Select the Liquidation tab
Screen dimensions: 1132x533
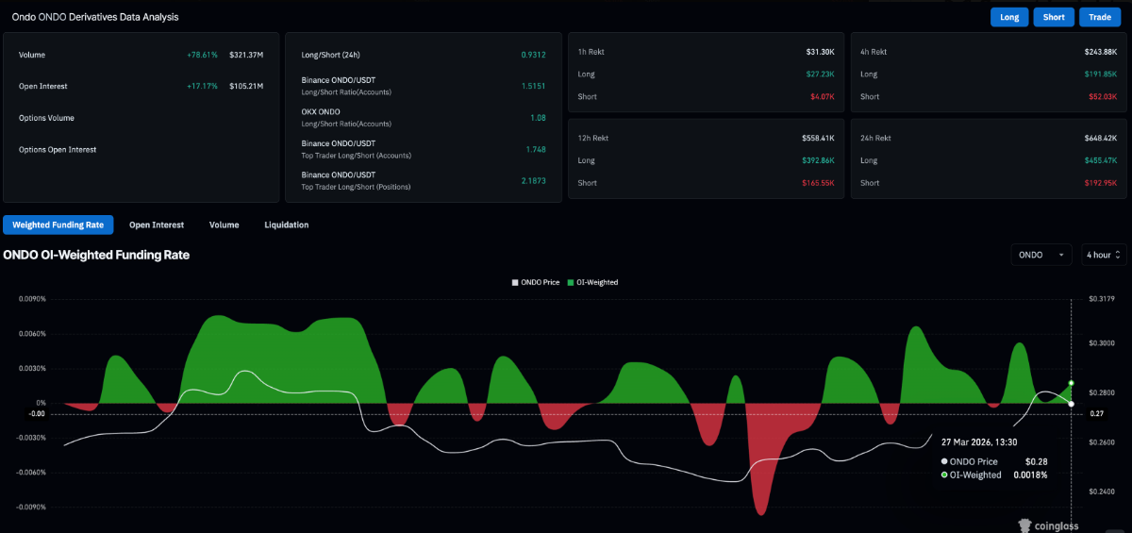click(x=286, y=225)
